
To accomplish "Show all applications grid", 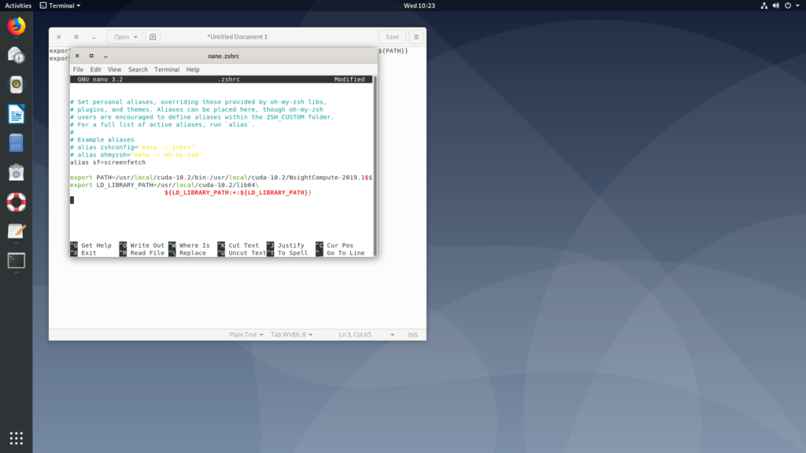I will [x=17, y=438].
